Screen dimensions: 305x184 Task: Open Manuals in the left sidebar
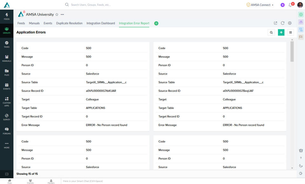click(x=7, y=58)
